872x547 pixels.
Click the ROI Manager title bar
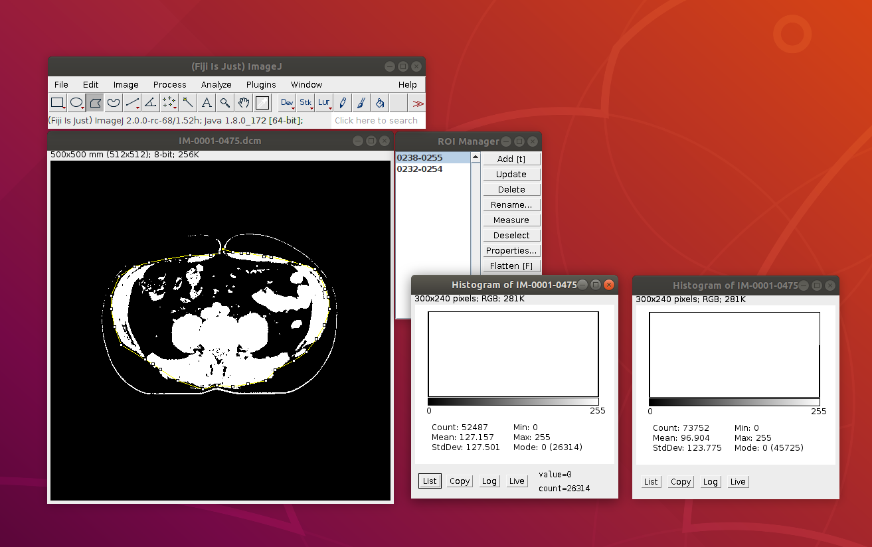tap(468, 141)
